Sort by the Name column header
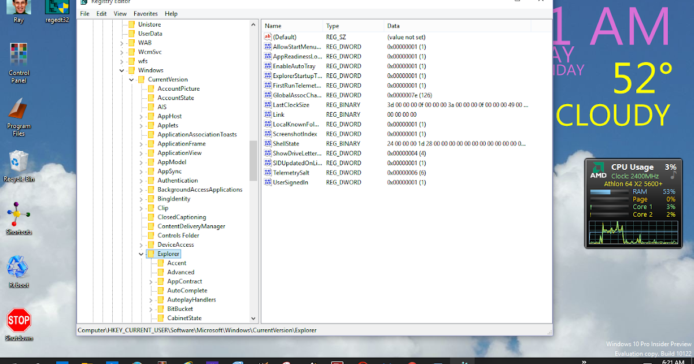Screen dimensions: 694x364 point(291,26)
